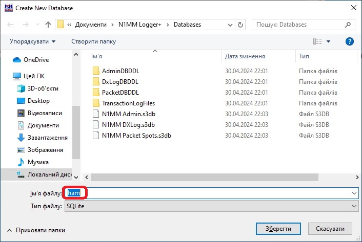Click the Back navigation arrow
This screenshot has width=362, height=242.
tap(10, 25)
